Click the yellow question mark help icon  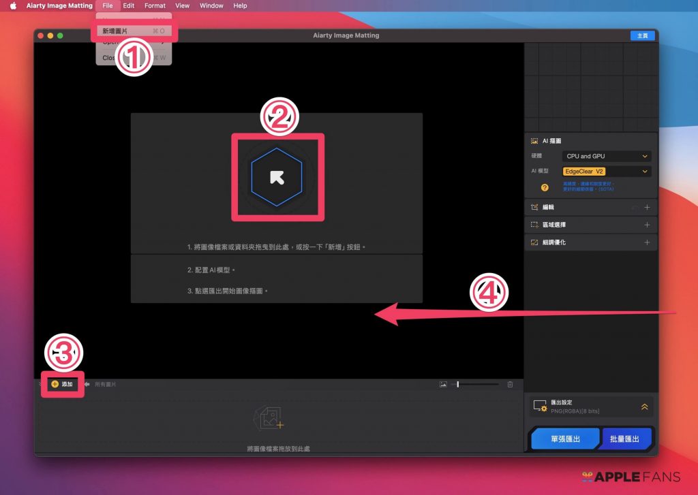click(x=545, y=187)
